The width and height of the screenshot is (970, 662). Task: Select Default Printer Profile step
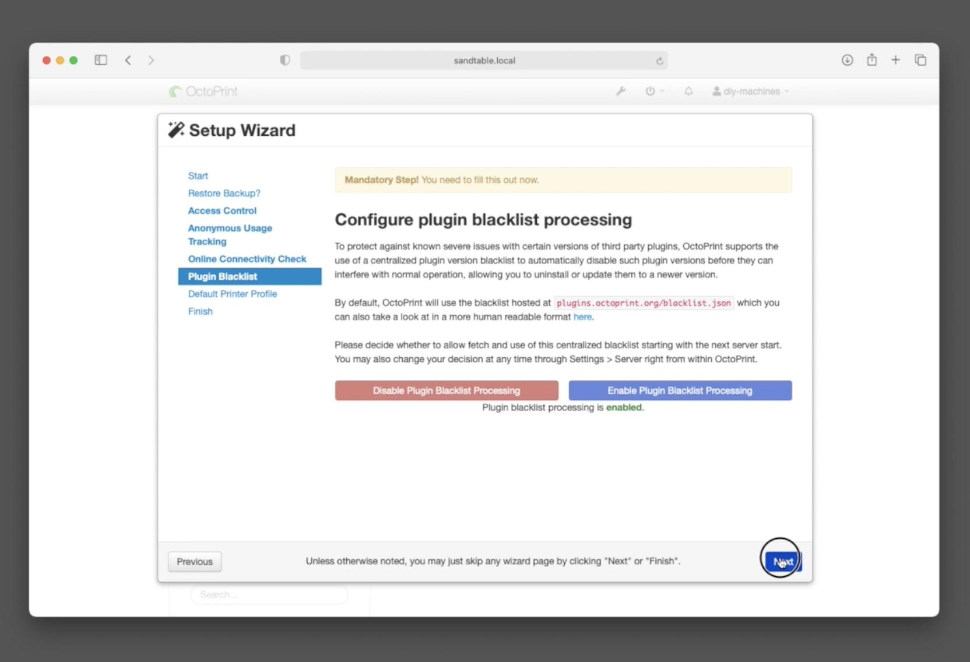tap(232, 294)
